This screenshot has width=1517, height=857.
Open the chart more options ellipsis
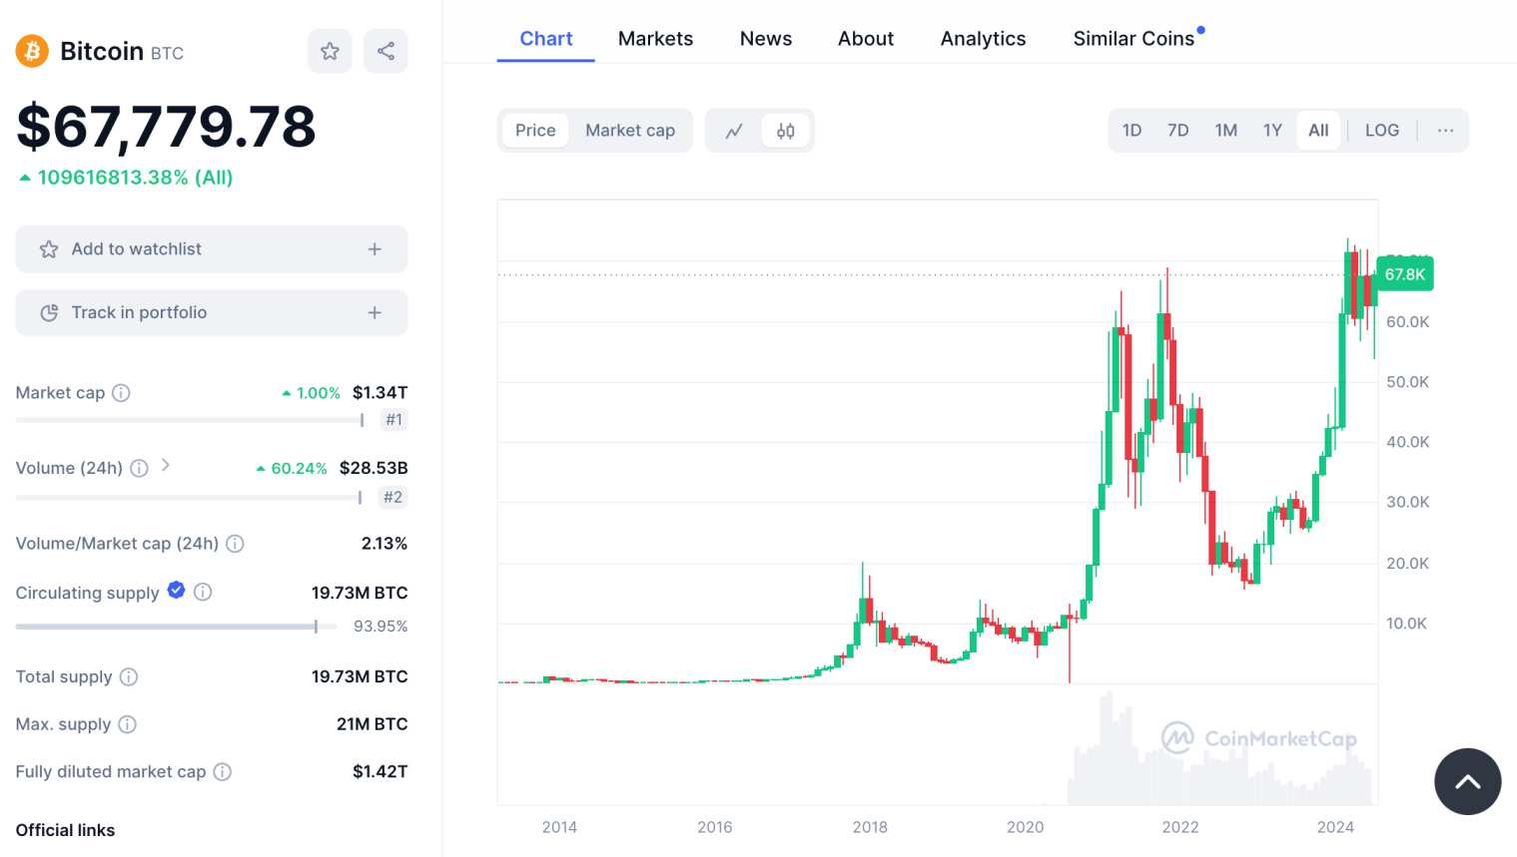click(x=1445, y=131)
